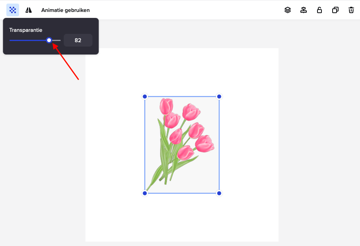Image resolution: width=360 pixels, height=246 pixels.
Task: Click the Transparantie slider handle
Action: tap(49, 40)
